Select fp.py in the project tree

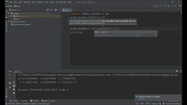pyautogui.click(x=18, y=19)
